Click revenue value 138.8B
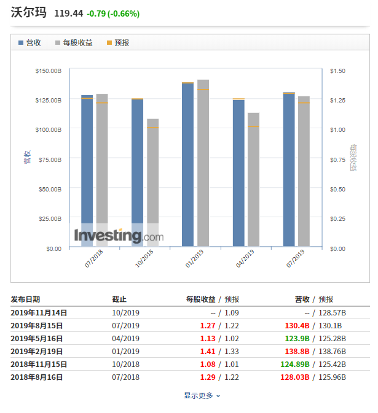This screenshot has width=378, height=413. click(x=297, y=352)
